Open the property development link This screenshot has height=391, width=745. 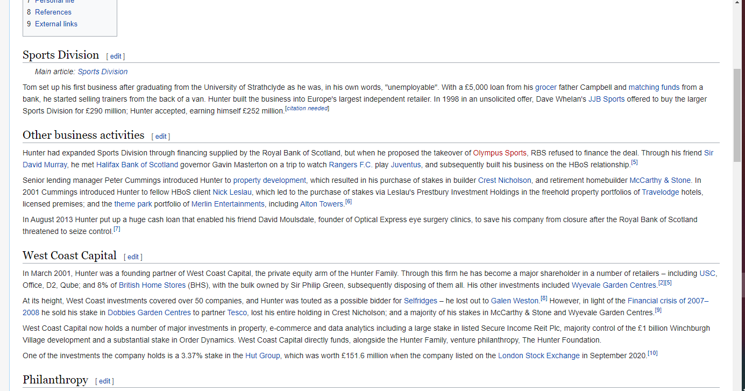[269, 180]
